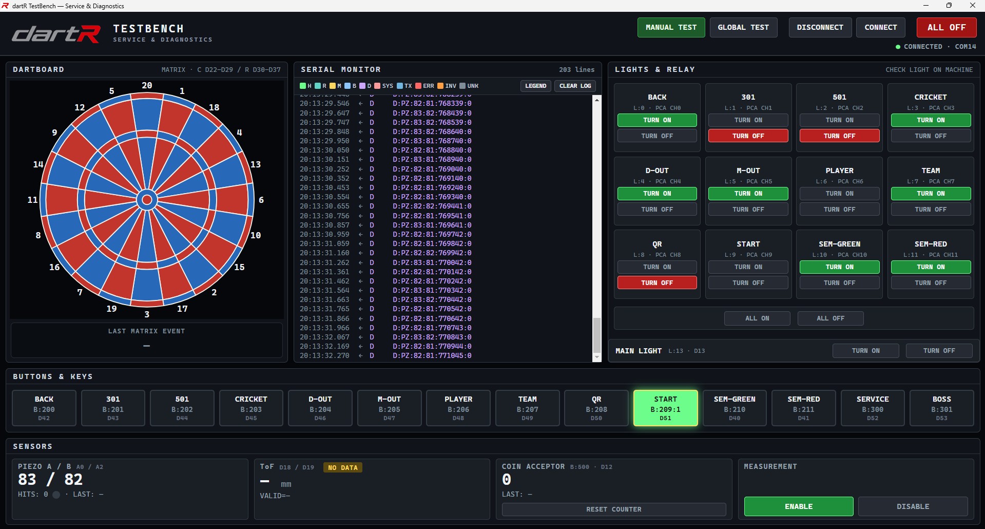
Task: Click the serial log scroll-up arrow
Action: click(596, 100)
